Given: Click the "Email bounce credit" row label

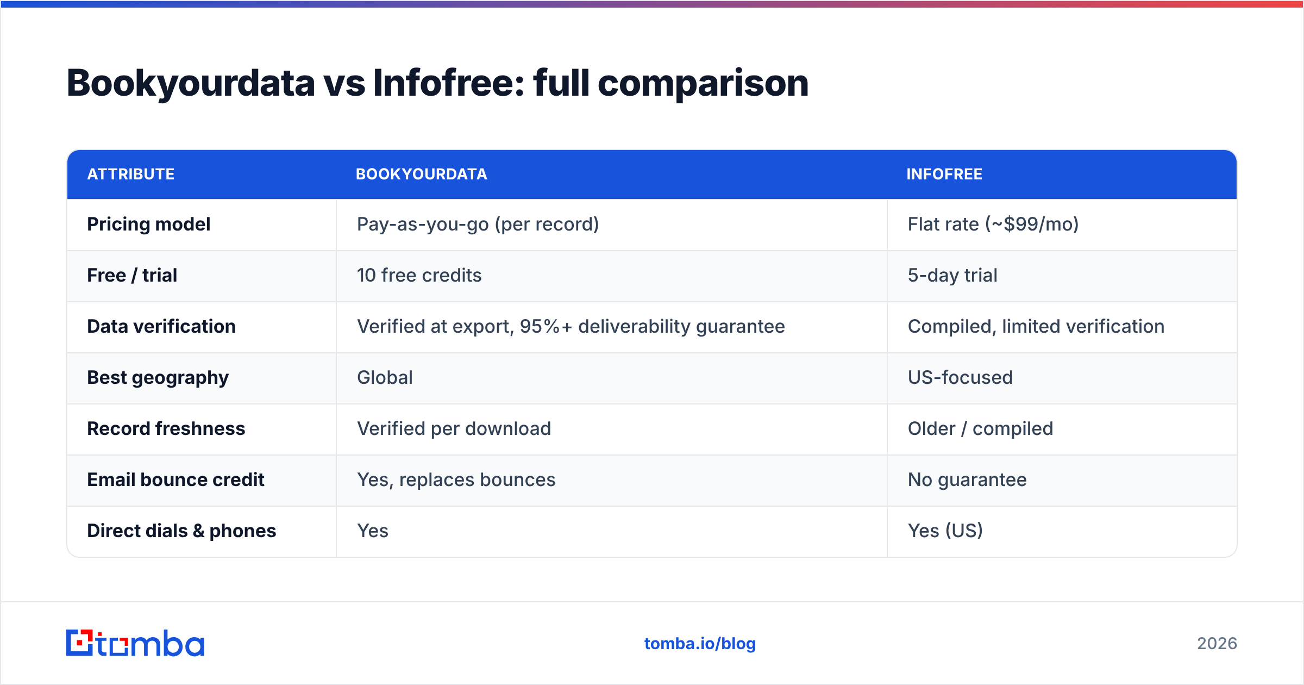Looking at the screenshot, I should 175,479.
